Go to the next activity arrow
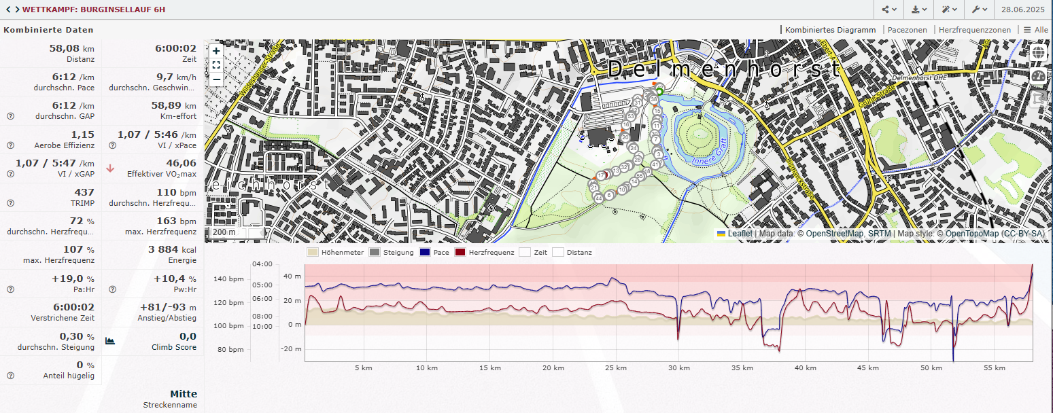 coord(16,10)
